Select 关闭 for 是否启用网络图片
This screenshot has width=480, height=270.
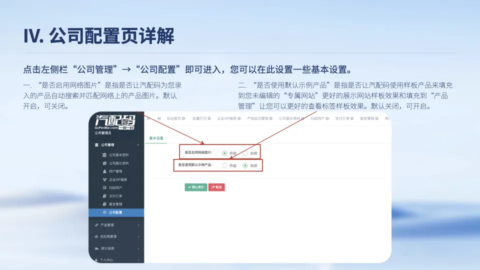click(245, 153)
